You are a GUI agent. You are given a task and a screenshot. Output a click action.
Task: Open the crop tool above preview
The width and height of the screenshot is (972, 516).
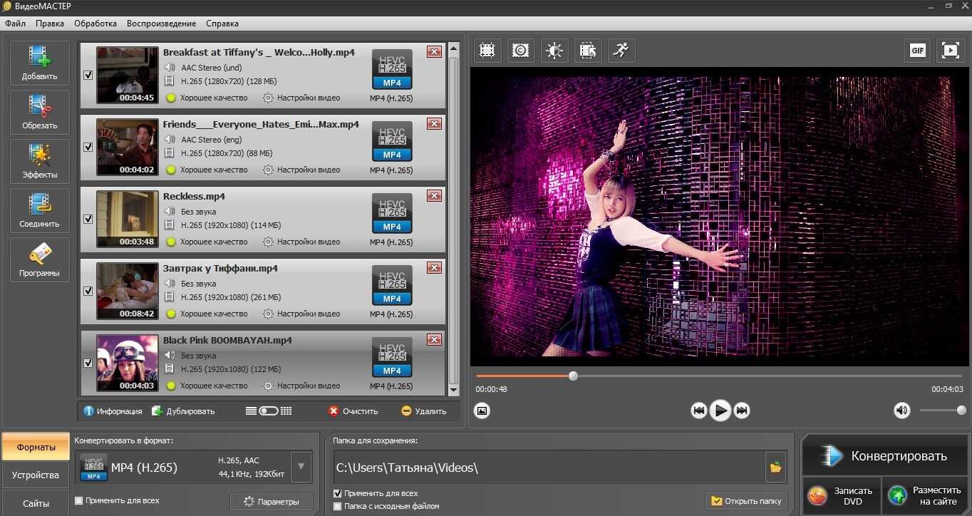(487, 51)
